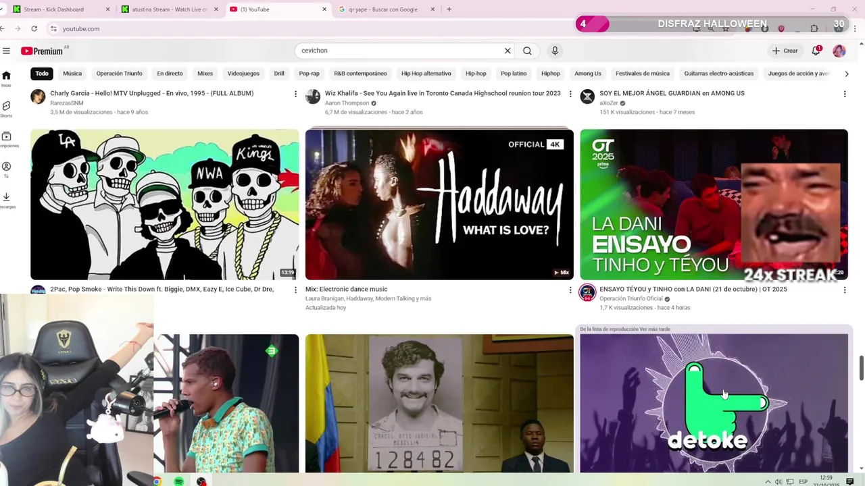The height and width of the screenshot is (486, 865).
Task: Filter by the Música chip
Action: pos(72,74)
